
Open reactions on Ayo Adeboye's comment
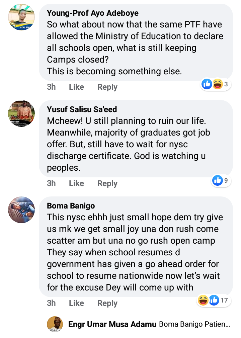pos(216,84)
